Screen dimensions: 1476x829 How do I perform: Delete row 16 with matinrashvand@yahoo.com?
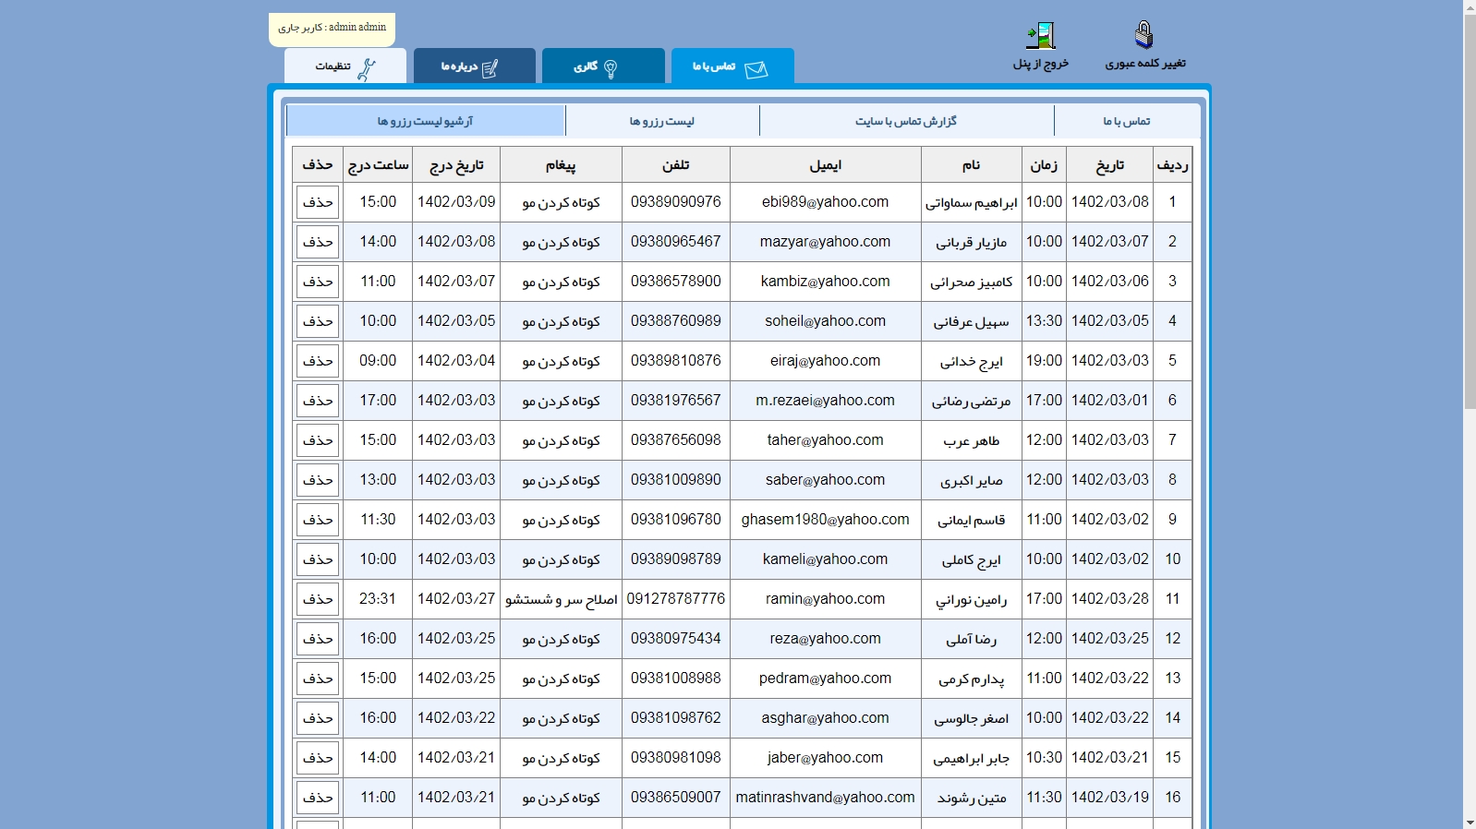[318, 798]
